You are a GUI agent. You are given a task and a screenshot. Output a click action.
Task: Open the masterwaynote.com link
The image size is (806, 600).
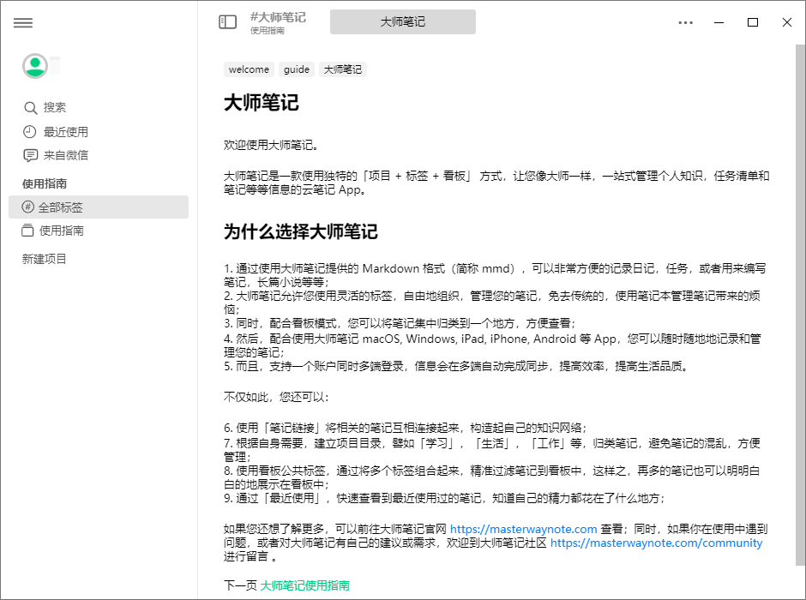(x=523, y=529)
